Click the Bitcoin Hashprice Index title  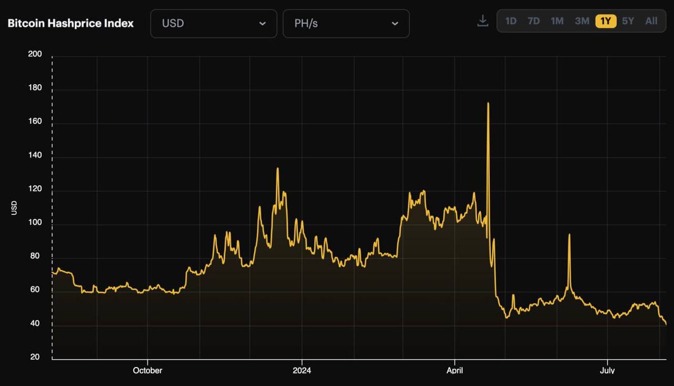(71, 24)
